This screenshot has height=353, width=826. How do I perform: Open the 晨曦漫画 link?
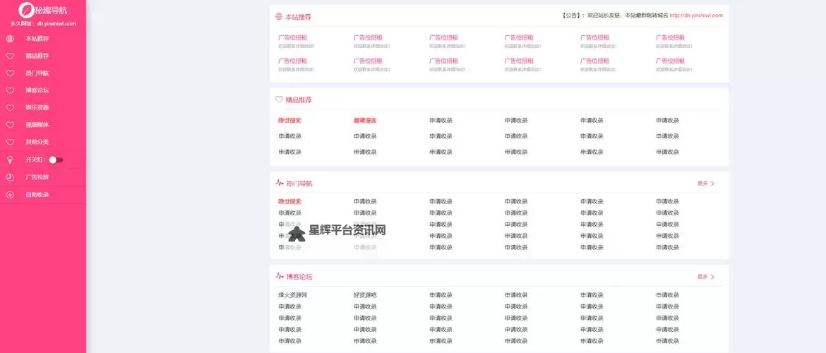click(365, 120)
